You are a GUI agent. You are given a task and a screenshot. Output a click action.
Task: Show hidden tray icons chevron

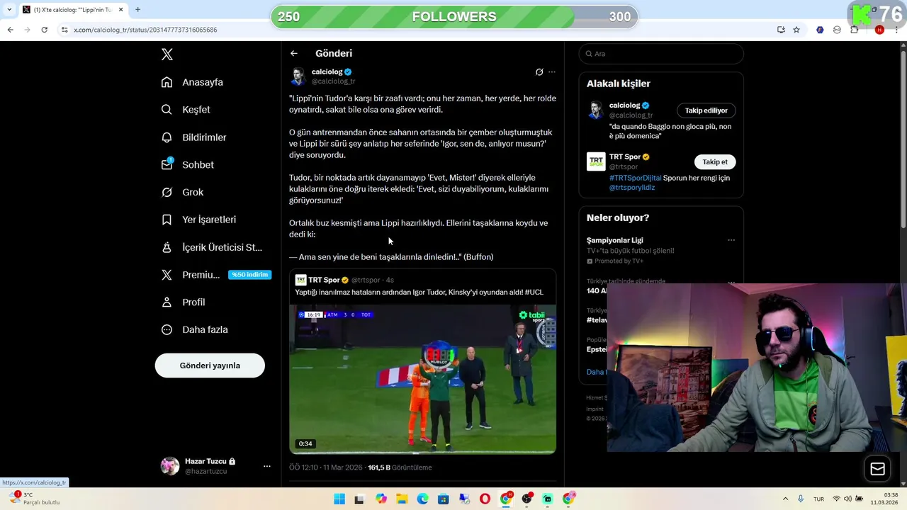click(785, 499)
